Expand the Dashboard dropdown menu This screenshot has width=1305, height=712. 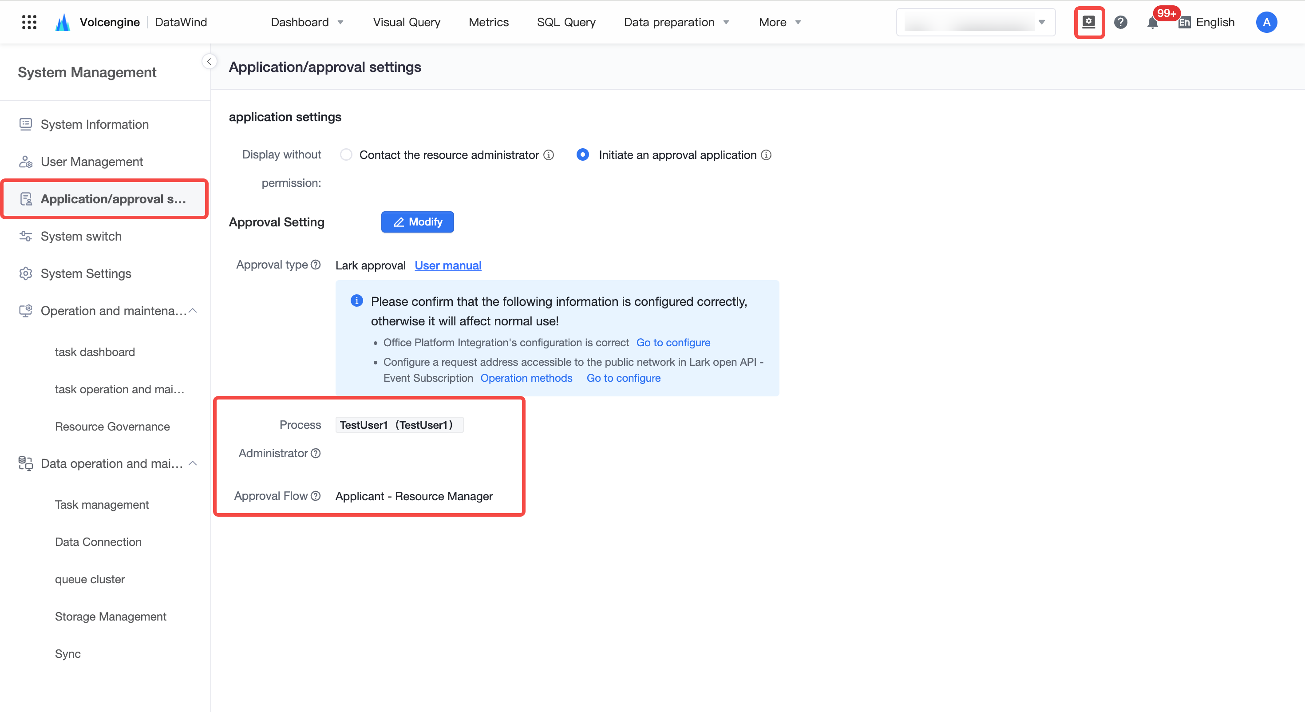click(x=307, y=22)
